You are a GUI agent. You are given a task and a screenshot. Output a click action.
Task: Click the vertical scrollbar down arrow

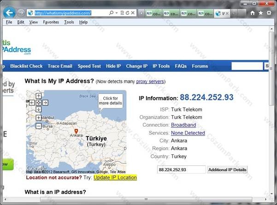tap(271, 193)
